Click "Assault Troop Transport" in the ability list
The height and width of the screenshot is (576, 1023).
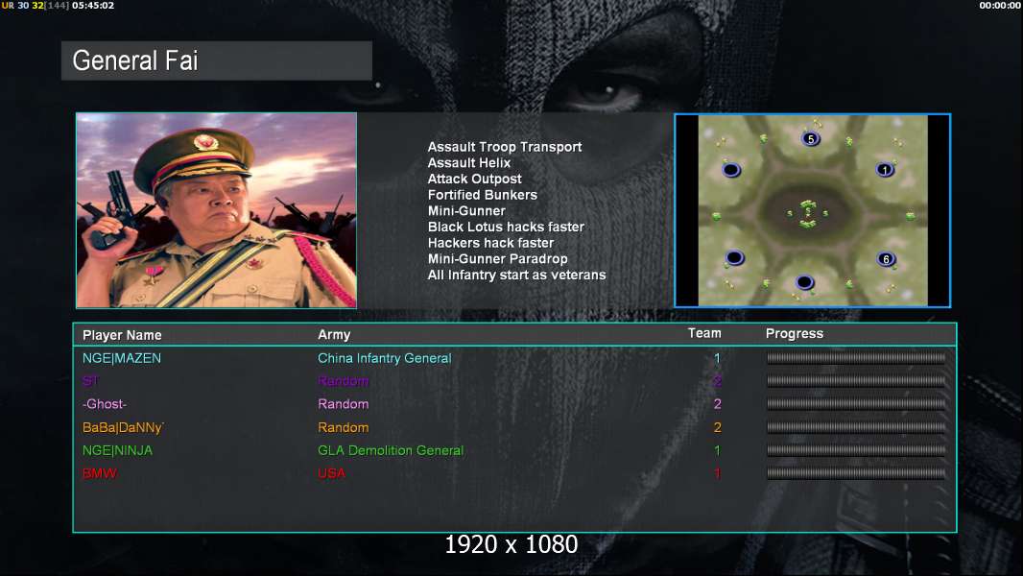[x=505, y=148]
